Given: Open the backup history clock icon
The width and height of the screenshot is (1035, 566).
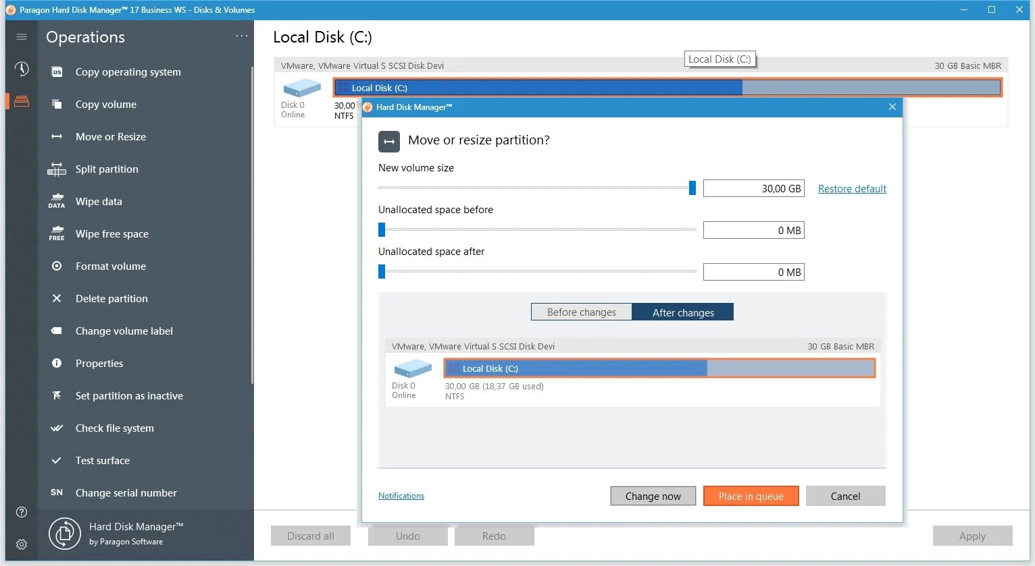Looking at the screenshot, I should point(22,69).
